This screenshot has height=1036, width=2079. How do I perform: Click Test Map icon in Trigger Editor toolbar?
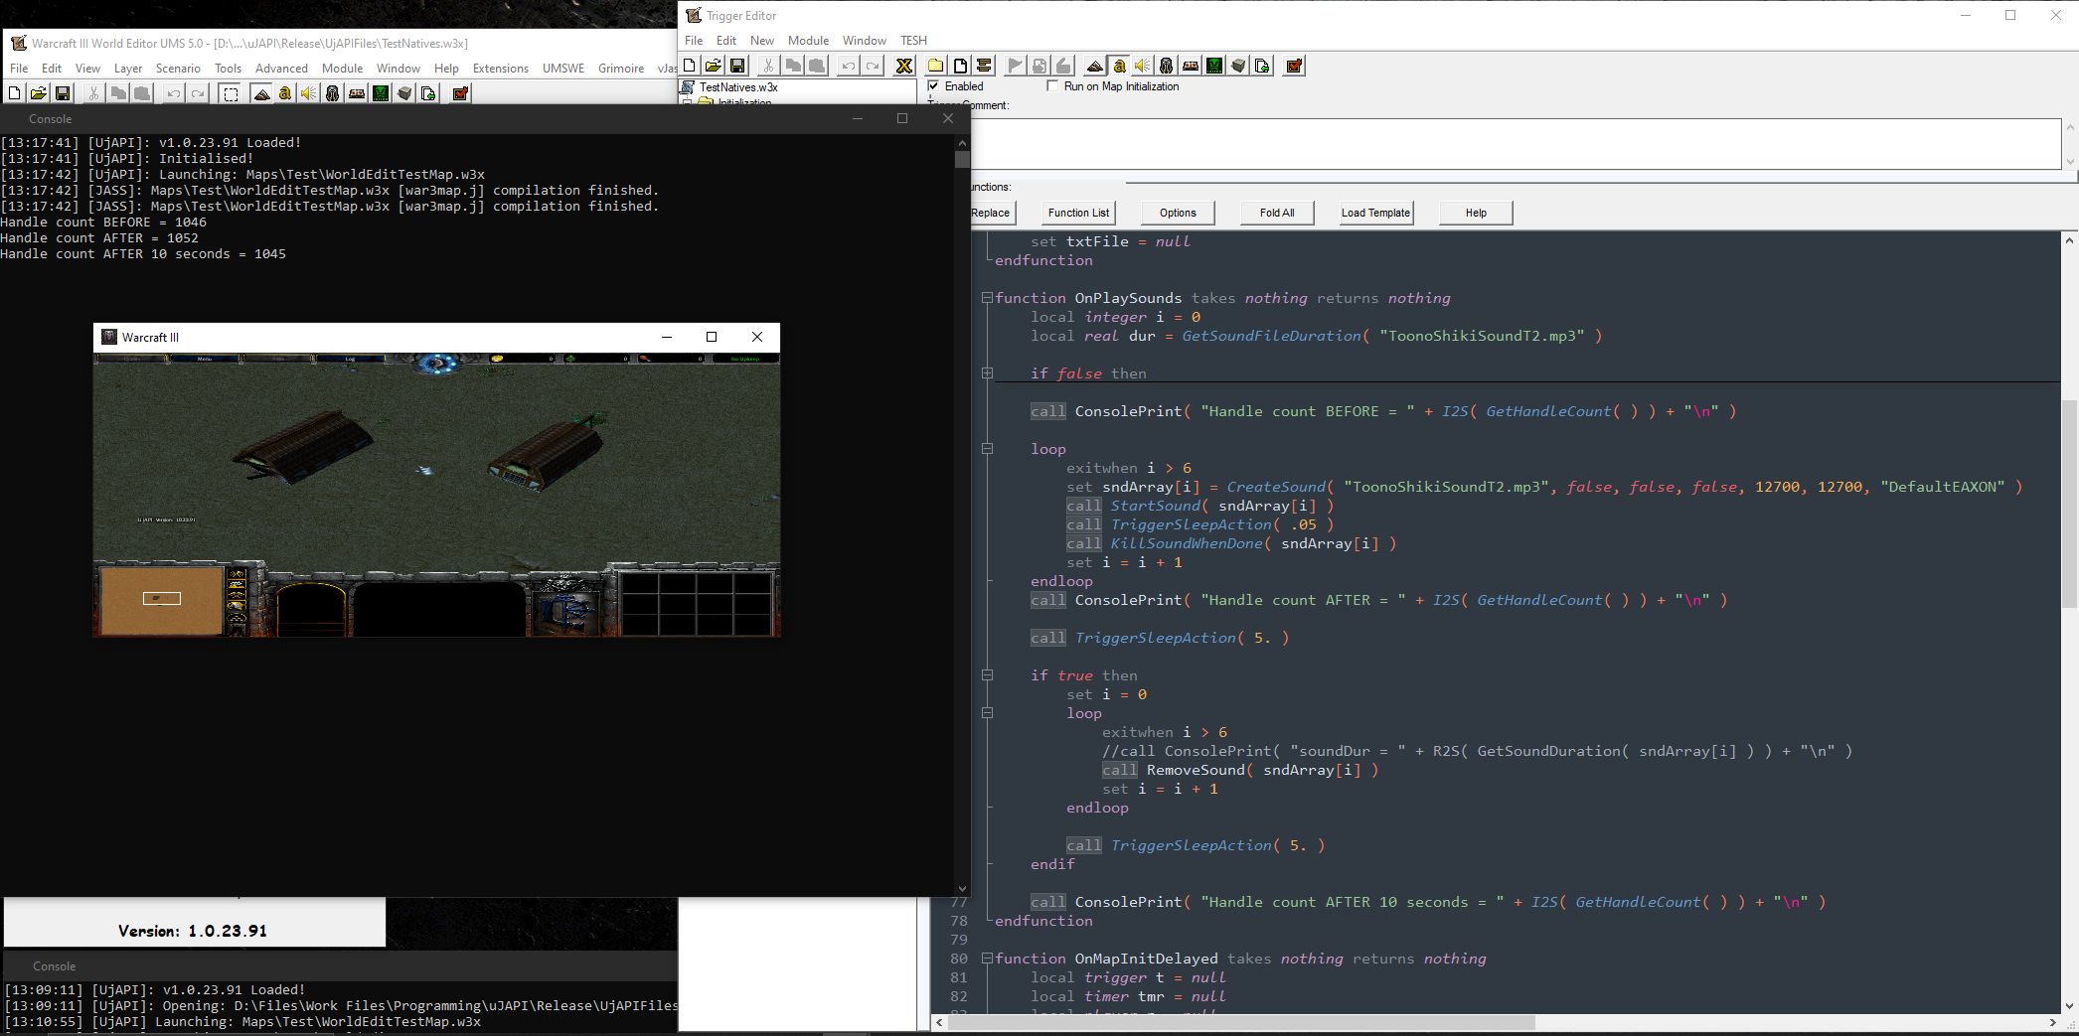pos(1294,66)
